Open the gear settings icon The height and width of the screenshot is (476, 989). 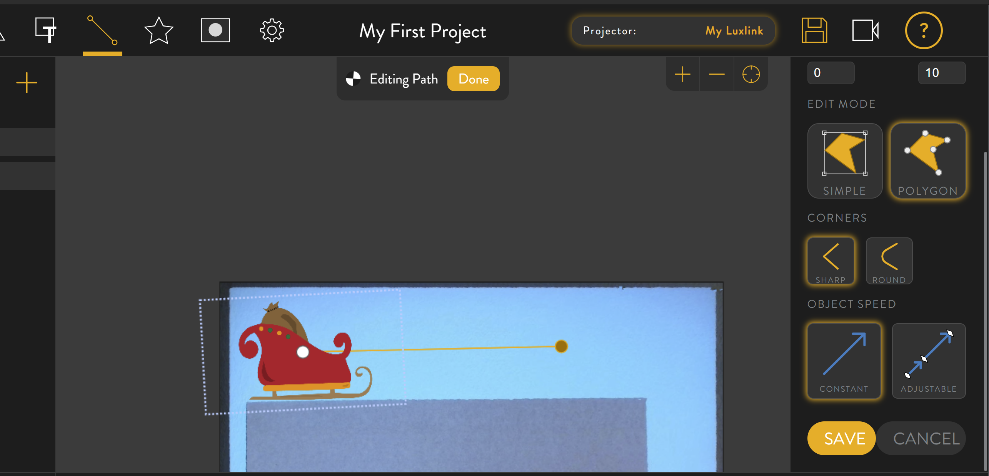click(272, 30)
